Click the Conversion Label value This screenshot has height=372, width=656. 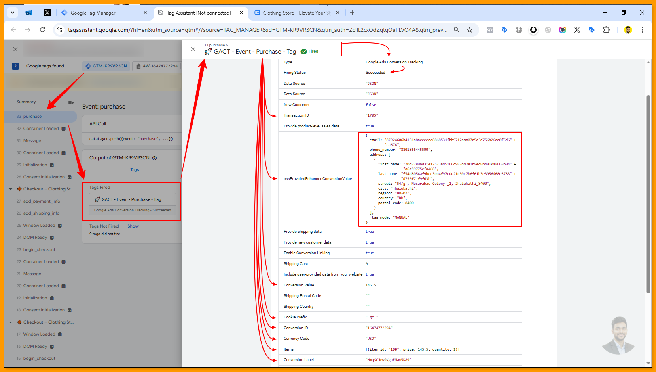388,360
